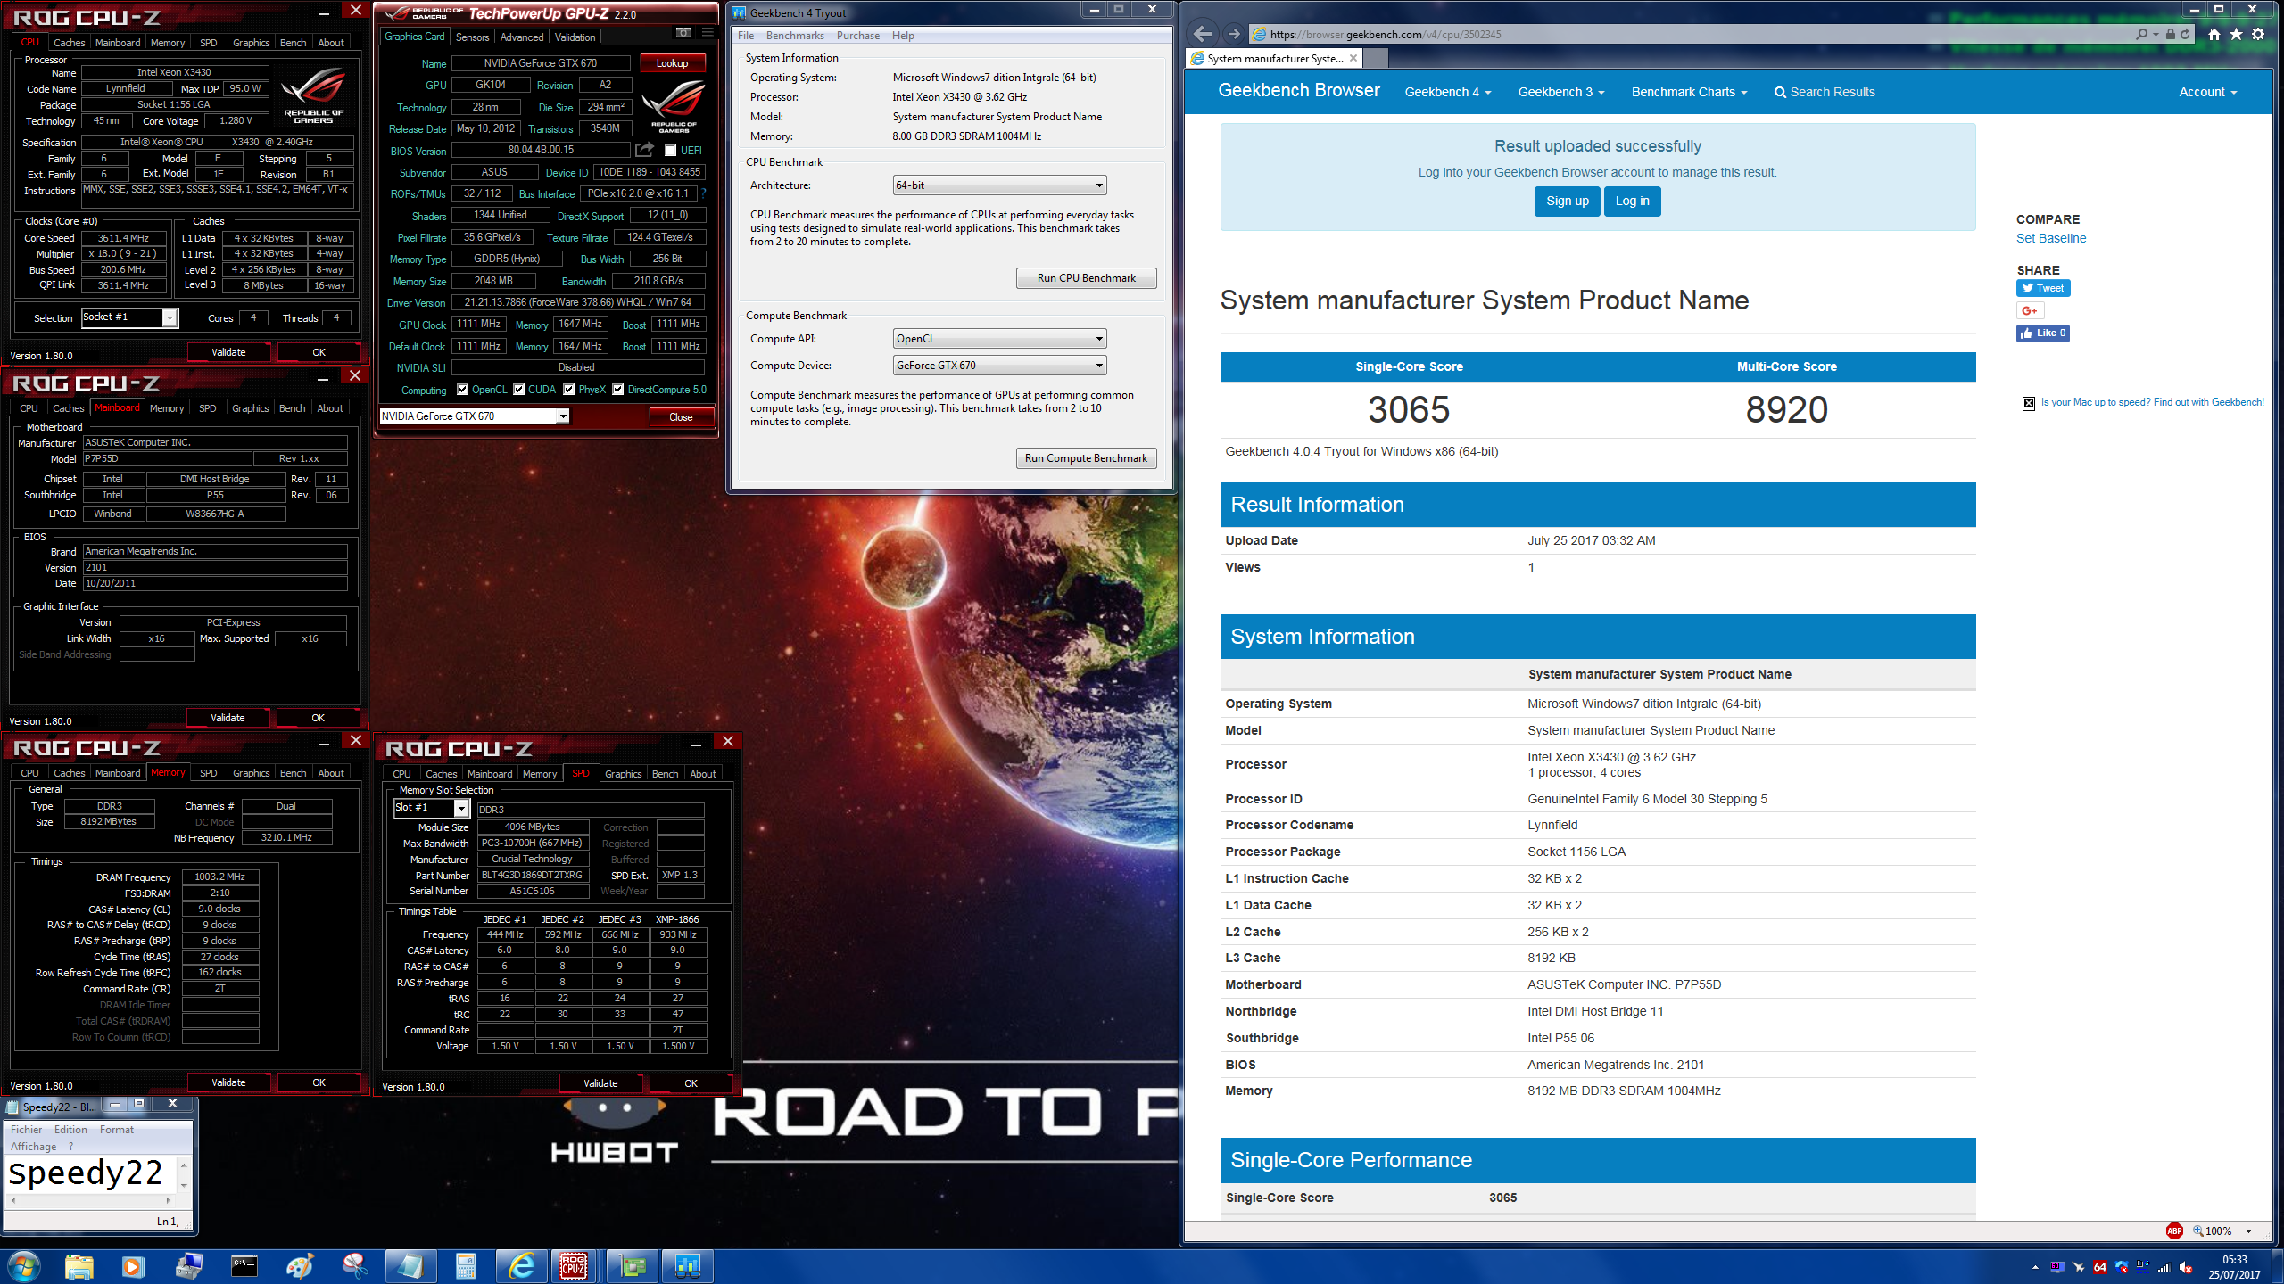Image resolution: width=2284 pixels, height=1284 pixels.
Task: Switch to Geekbench on the taskbar
Action: pyautogui.click(x=687, y=1266)
